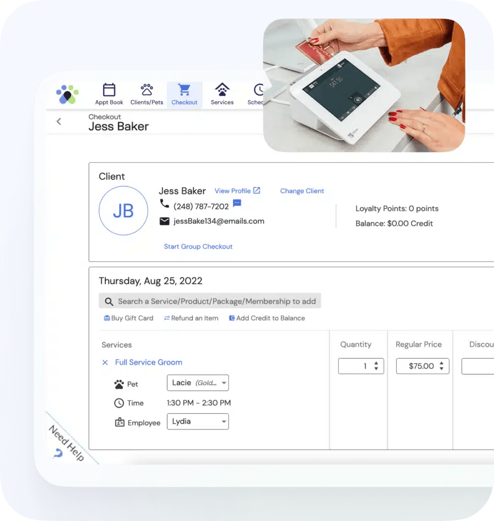
Task: Click the Discount input box
Action: (478, 366)
